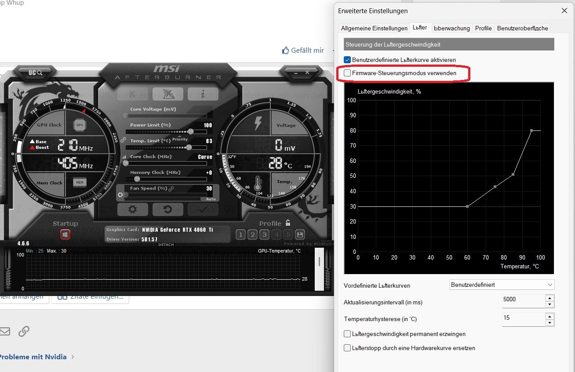Click chevron after Probleme mit Nvidia
575x372 pixels.
point(73,357)
